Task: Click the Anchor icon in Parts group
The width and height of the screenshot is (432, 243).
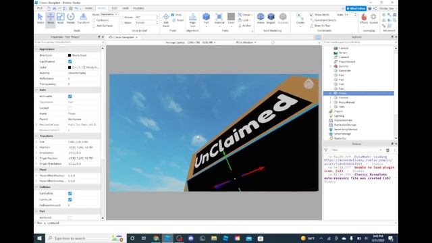Action: 240,26
